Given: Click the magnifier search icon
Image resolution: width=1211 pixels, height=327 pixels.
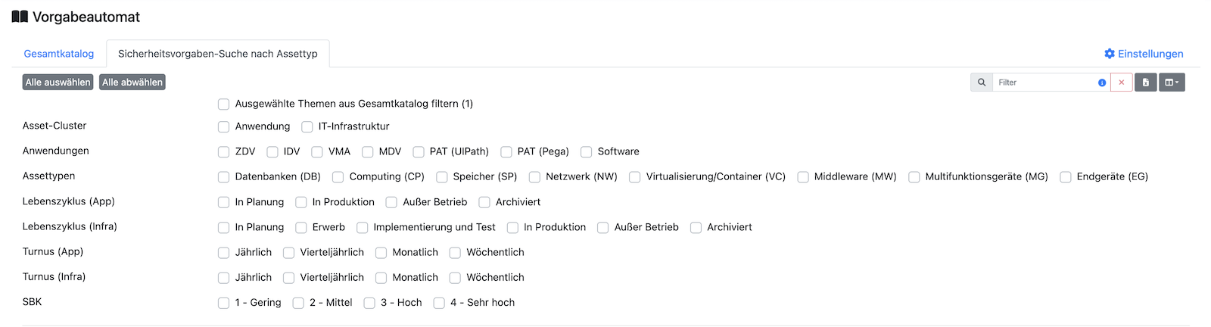Looking at the screenshot, I should pyautogui.click(x=981, y=83).
